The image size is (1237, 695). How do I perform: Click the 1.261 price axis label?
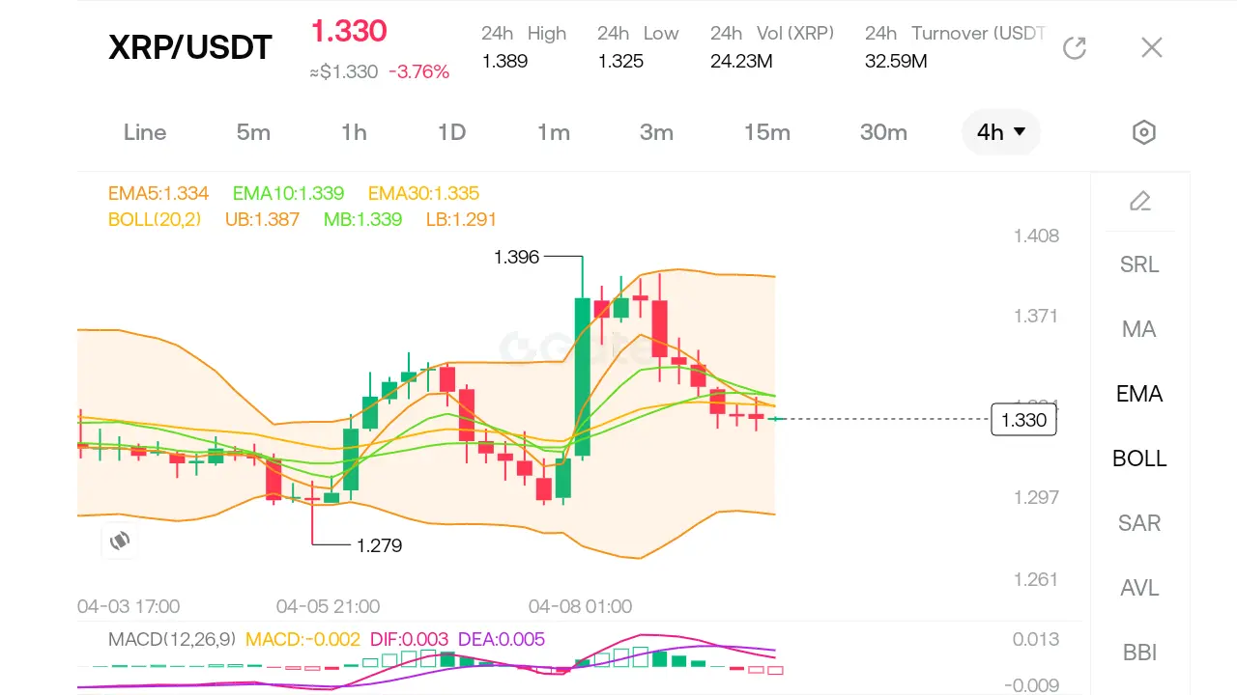coord(1036,579)
